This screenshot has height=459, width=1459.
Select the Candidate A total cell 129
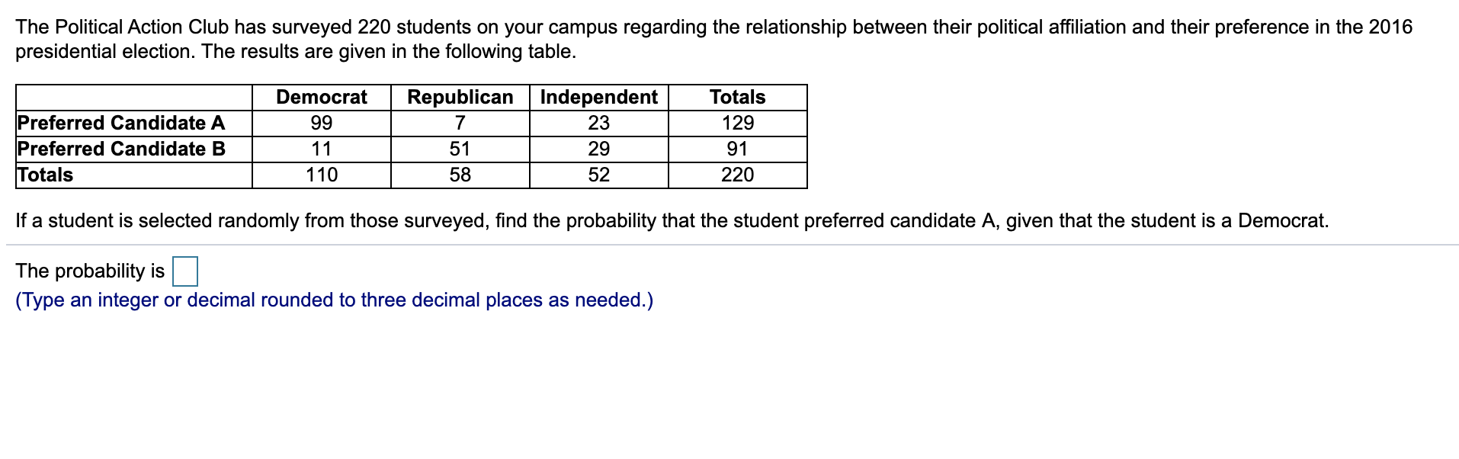click(737, 124)
